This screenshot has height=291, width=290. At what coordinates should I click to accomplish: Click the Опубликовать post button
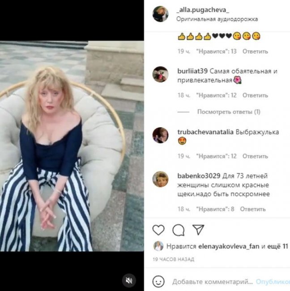coord(273,282)
